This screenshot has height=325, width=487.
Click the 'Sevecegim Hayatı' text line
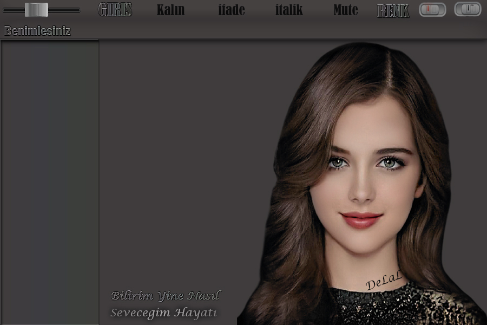click(x=163, y=313)
